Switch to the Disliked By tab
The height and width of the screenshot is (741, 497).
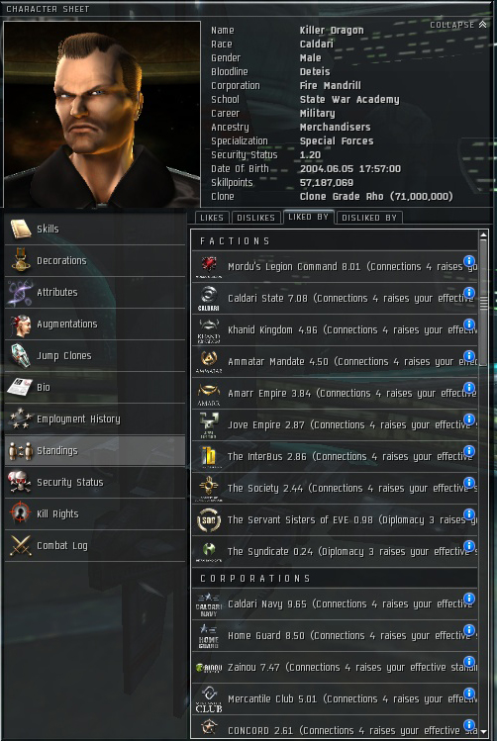pos(369,218)
